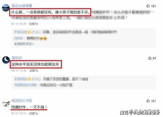Reply to the 05-17 13:34 comment
Screen dimensions: 163x117
click(x=34, y=70)
